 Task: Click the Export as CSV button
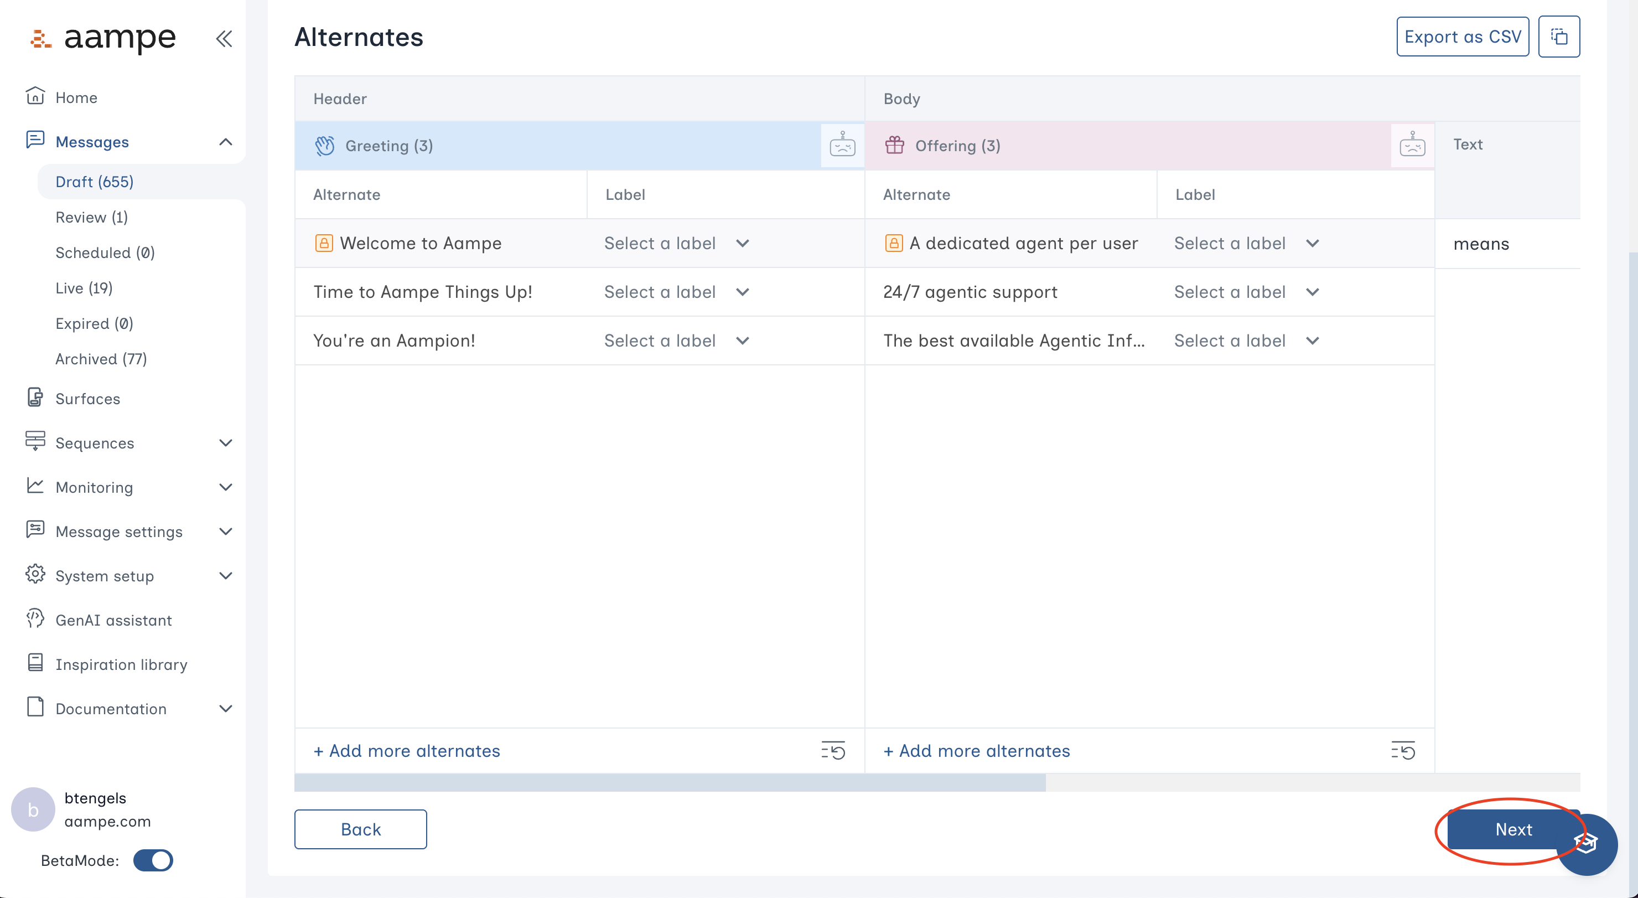point(1462,37)
